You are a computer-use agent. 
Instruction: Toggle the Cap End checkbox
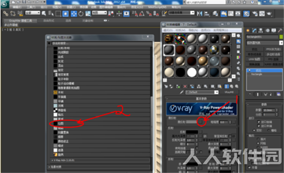point(258,126)
